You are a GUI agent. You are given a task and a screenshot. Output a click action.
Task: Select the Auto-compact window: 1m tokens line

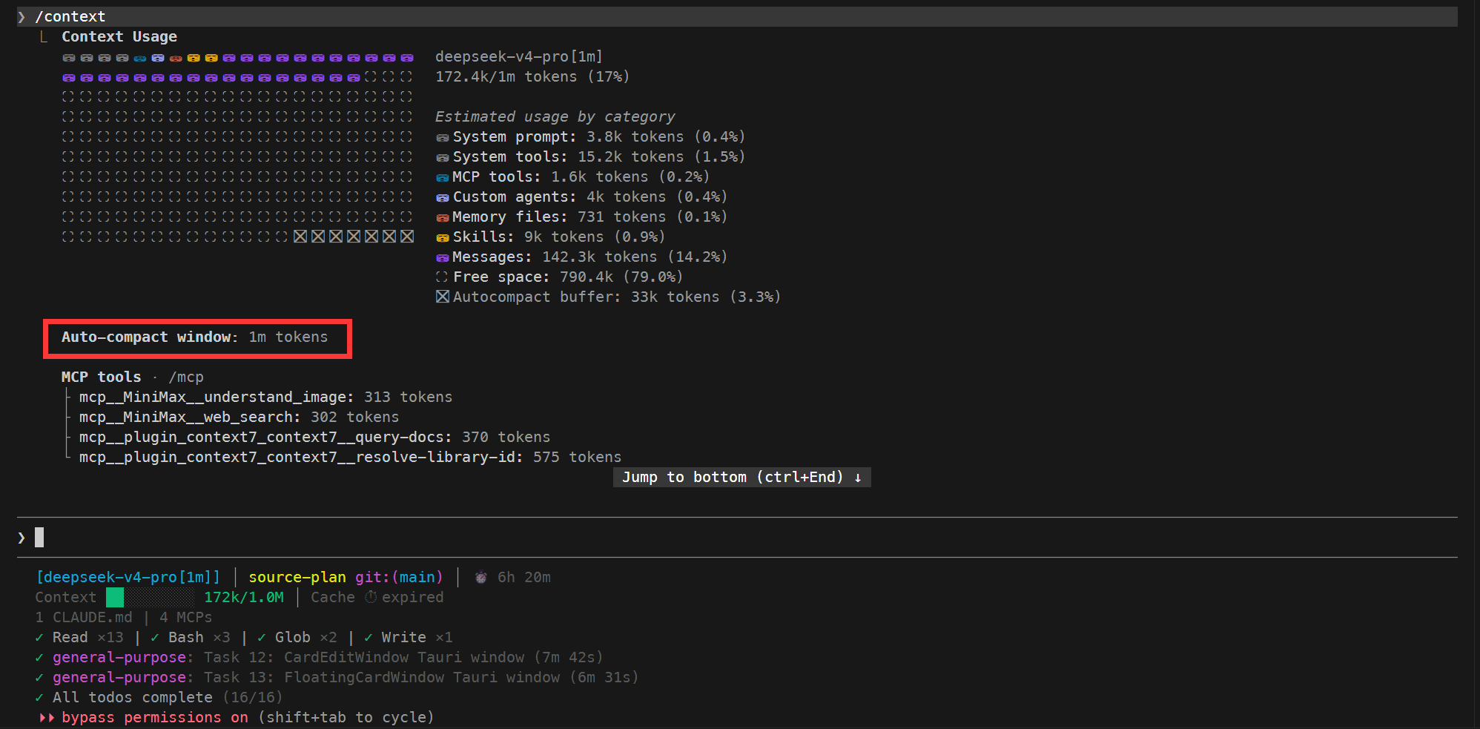point(194,337)
